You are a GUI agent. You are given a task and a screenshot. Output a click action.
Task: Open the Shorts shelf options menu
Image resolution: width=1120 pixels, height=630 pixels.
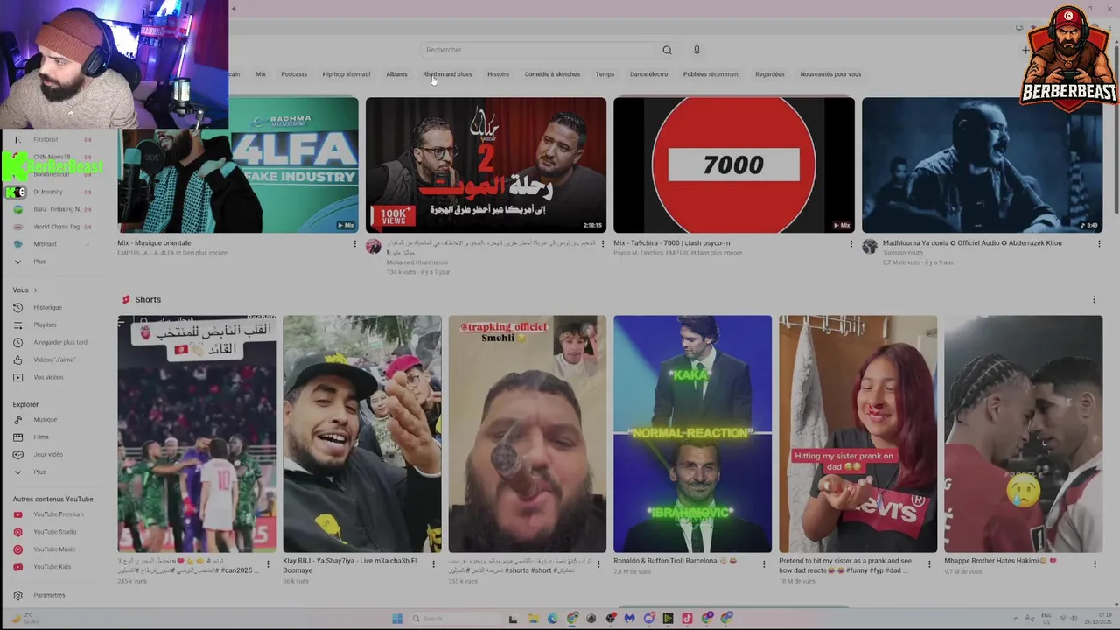tap(1094, 299)
